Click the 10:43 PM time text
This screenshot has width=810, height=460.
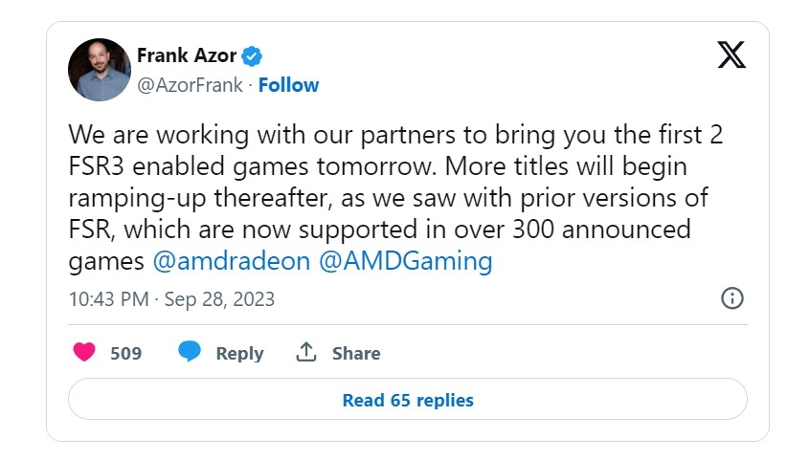point(108,299)
